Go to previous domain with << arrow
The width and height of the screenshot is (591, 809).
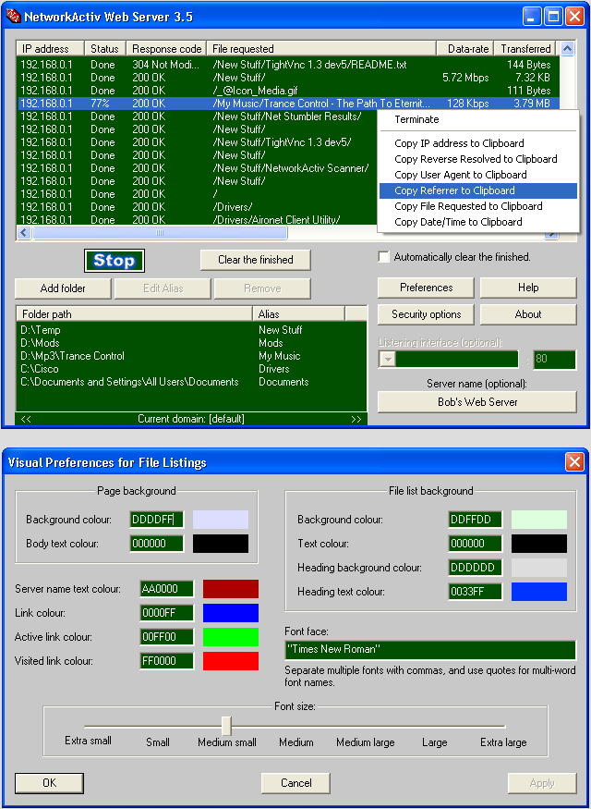point(26,419)
